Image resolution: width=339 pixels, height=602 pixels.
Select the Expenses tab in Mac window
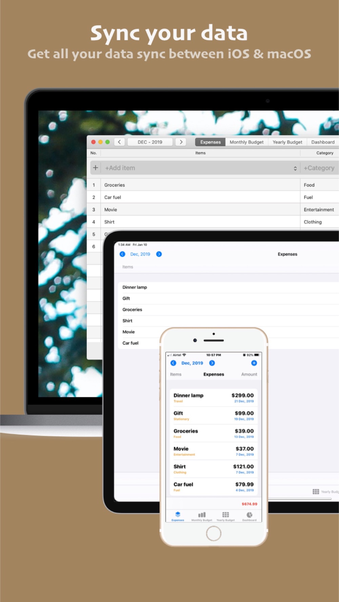[210, 142]
